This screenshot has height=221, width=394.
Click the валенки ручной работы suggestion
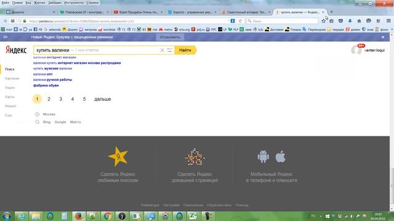[52, 80]
